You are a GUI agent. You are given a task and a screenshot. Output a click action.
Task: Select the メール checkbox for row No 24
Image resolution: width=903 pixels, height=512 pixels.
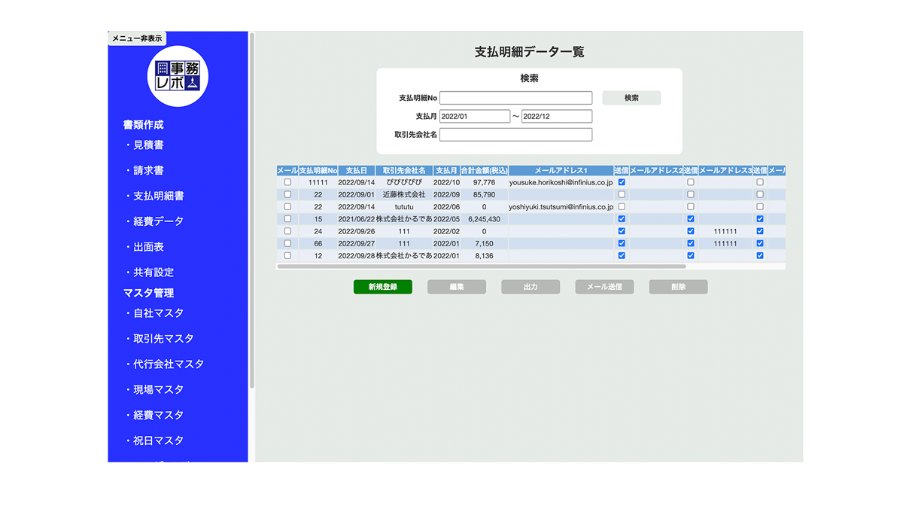coord(287,231)
